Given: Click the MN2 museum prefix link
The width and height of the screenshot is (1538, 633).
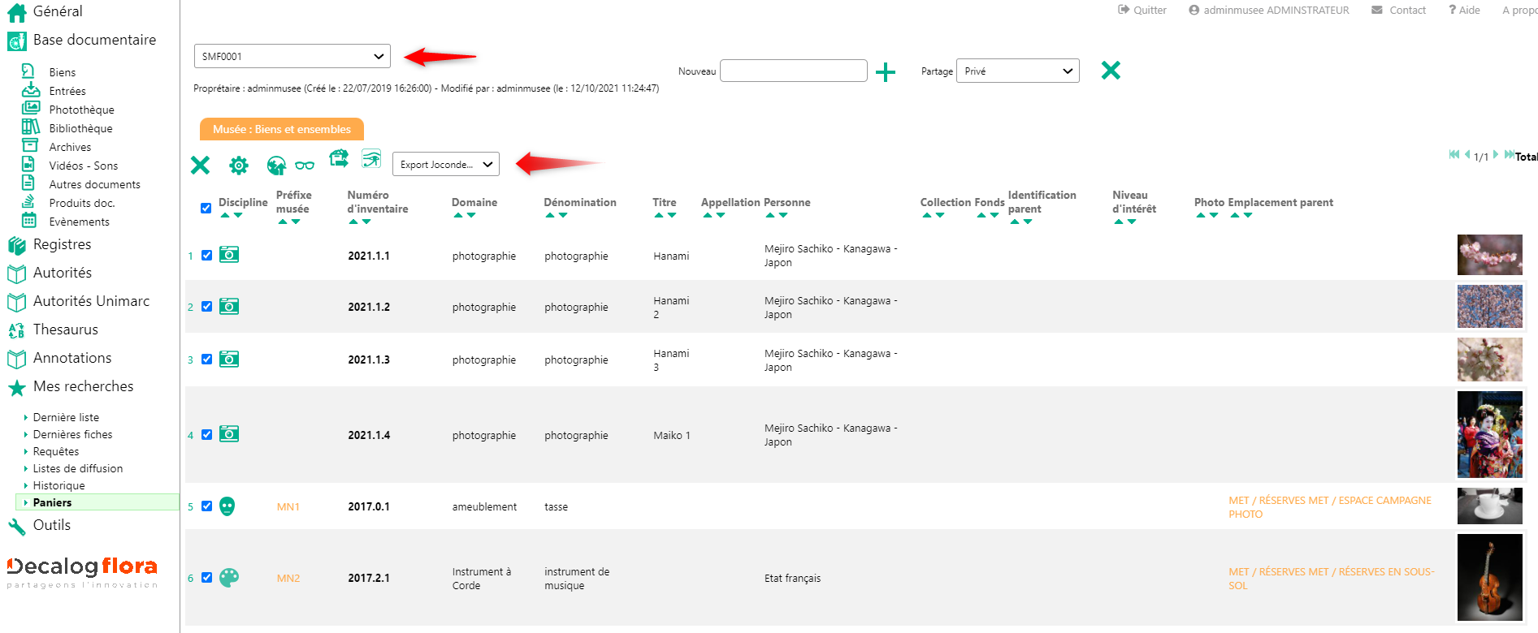Looking at the screenshot, I should coord(288,579).
